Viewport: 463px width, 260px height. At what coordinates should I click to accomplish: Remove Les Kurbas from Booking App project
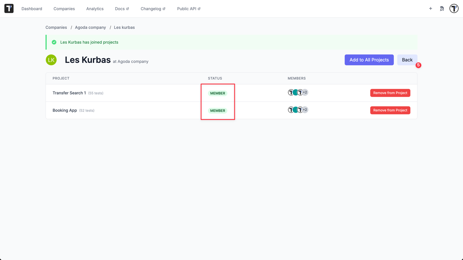pyautogui.click(x=390, y=110)
